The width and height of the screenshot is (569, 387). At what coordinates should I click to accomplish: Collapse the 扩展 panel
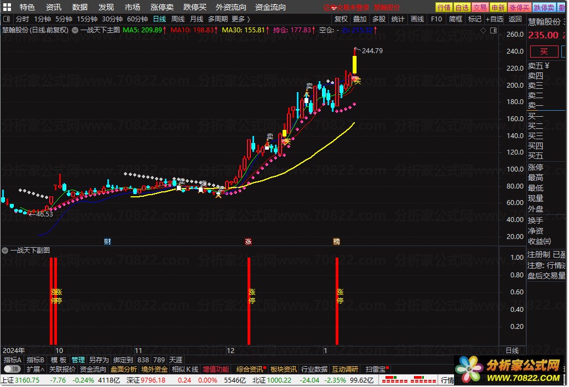click(35, 369)
